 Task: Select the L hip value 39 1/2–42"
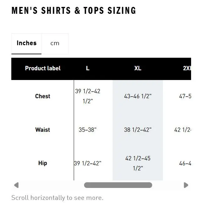click(x=88, y=163)
